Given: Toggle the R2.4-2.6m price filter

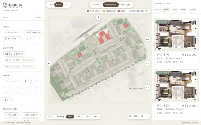Looking at the screenshot, I should [x=33, y=32].
